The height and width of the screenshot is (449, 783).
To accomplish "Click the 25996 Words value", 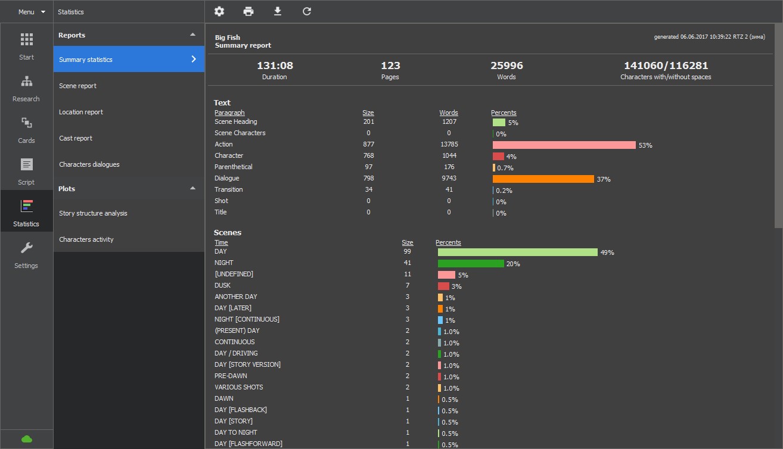I will point(507,66).
